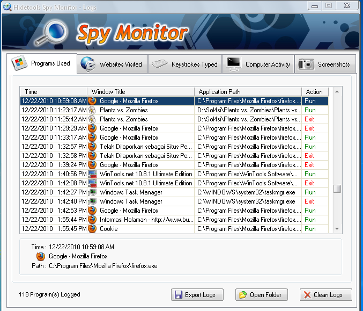Viewport: 363px width, 311px height.
Task: Click Firefox icon in the 1:32:58 PM row
Action: [92, 156]
